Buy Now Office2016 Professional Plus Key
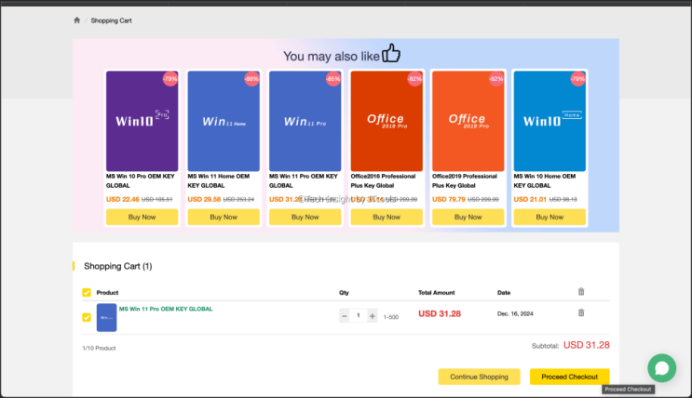 tap(387, 217)
